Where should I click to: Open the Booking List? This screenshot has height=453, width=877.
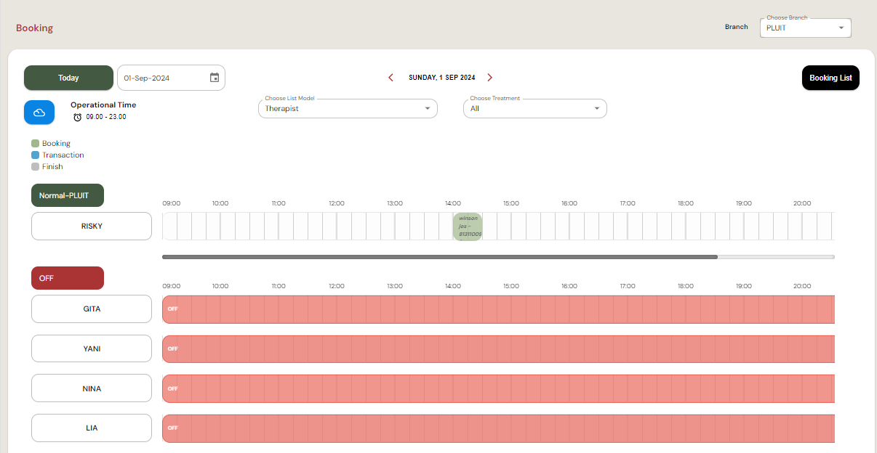830,78
